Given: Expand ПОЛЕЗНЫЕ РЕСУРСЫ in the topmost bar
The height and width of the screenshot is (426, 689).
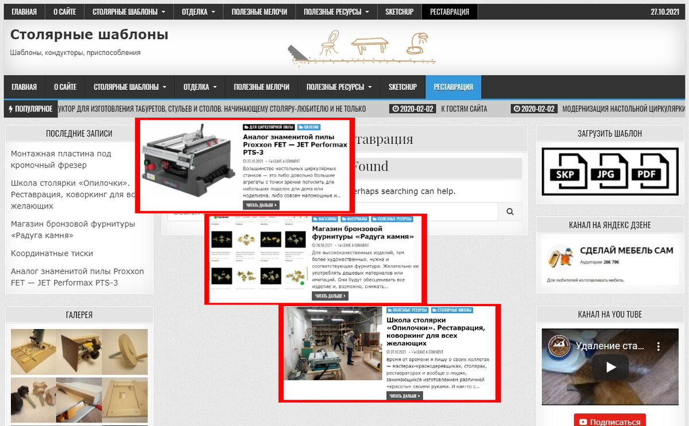Looking at the screenshot, I should (x=336, y=11).
